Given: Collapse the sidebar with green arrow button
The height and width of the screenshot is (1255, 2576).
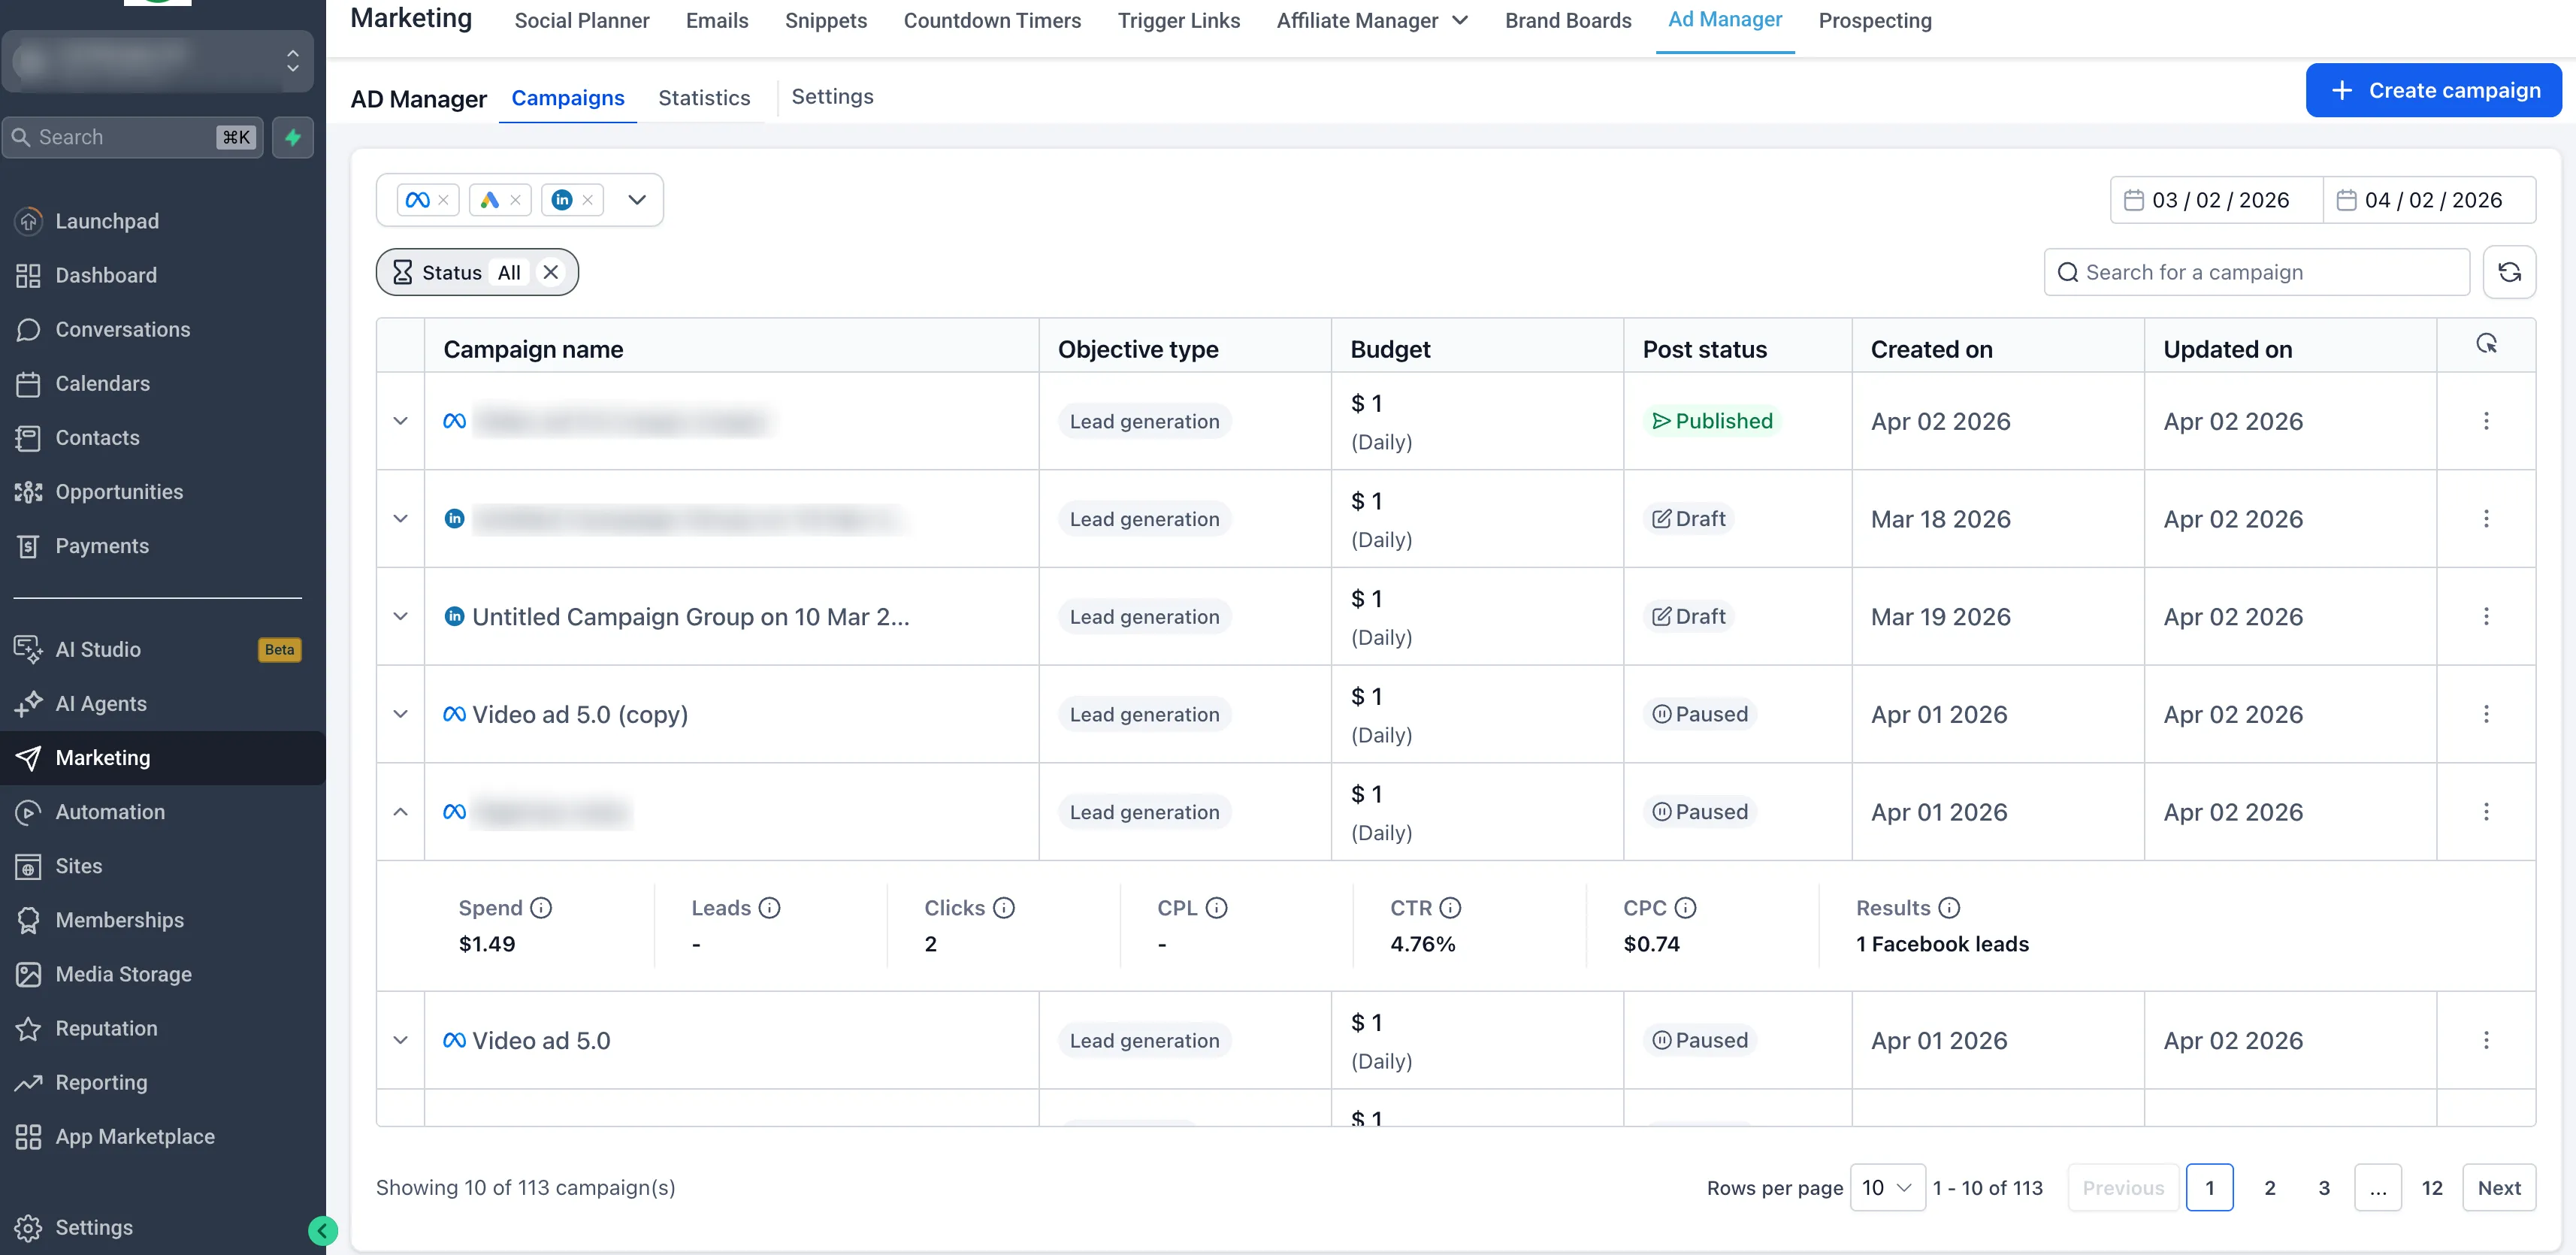Looking at the screenshot, I should [x=322, y=1230].
